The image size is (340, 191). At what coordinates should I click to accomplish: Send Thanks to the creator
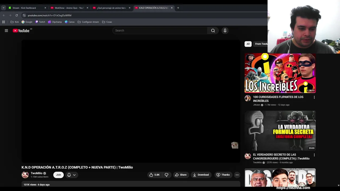(223, 175)
